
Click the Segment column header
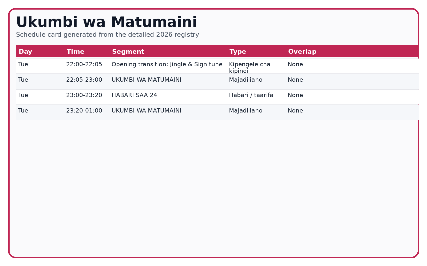point(128,52)
